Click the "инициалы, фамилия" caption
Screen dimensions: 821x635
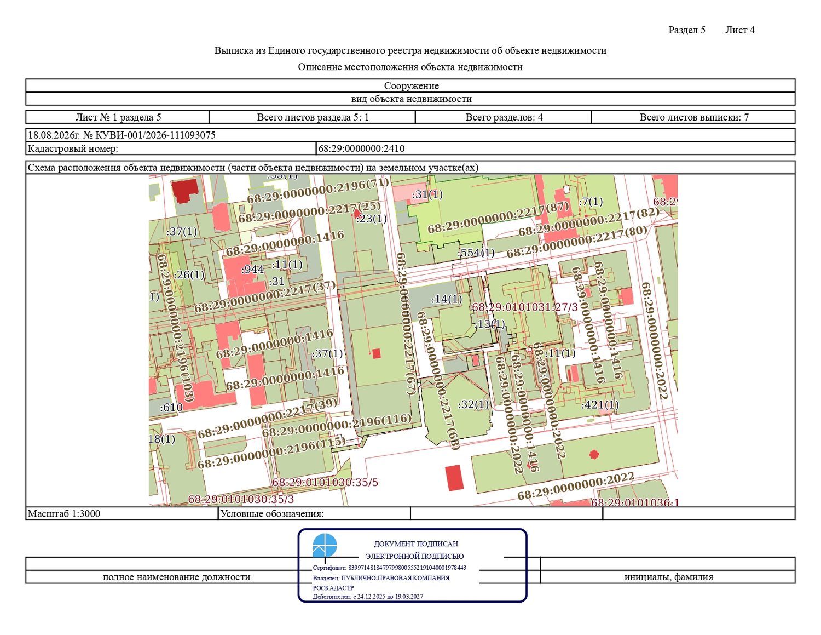pyautogui.click(x=668, y=577)
